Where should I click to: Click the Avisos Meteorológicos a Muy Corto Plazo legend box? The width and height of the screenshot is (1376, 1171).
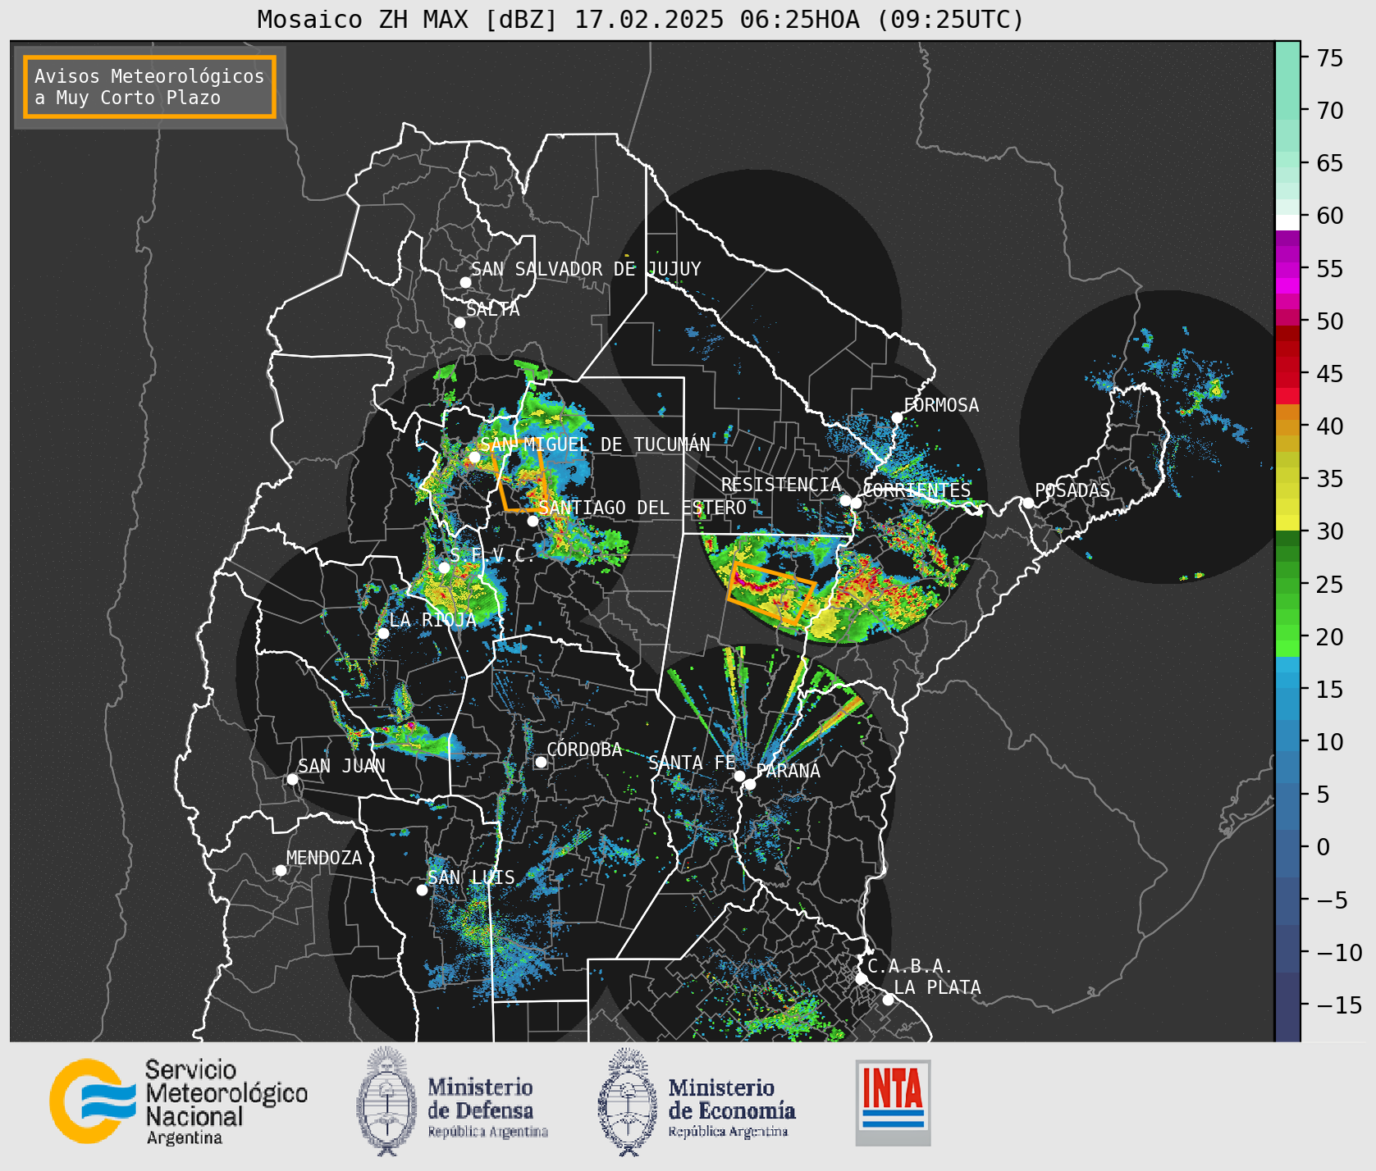pos(149,87)
